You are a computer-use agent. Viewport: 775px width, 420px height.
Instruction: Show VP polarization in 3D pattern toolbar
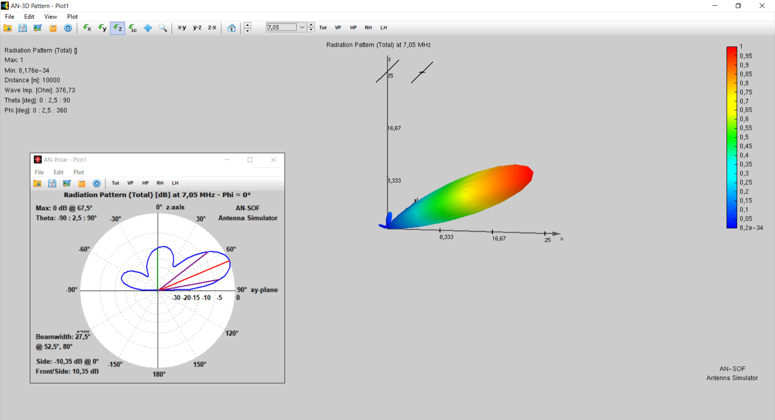click(338, 28)
